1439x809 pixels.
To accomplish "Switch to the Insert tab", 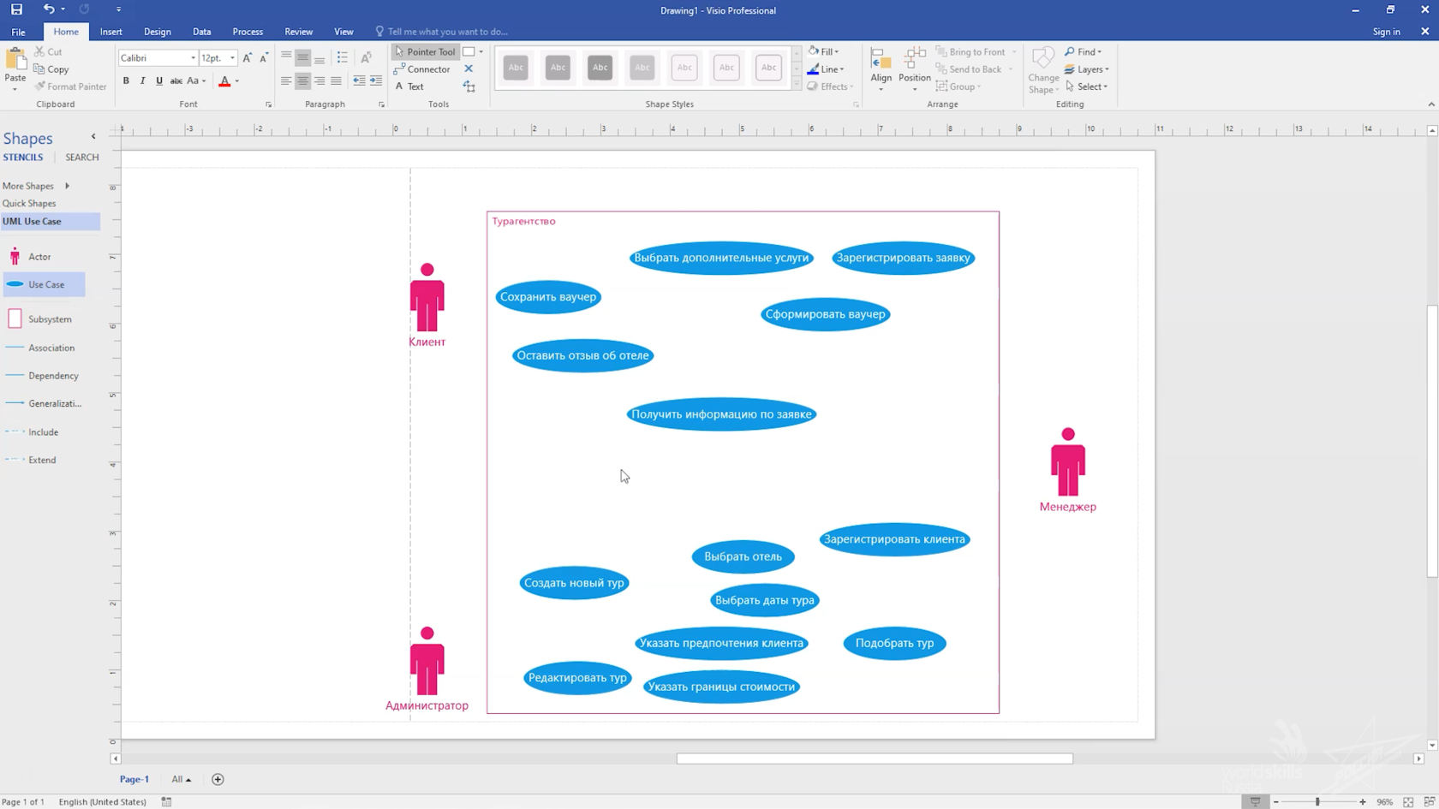I will point(110,32).
